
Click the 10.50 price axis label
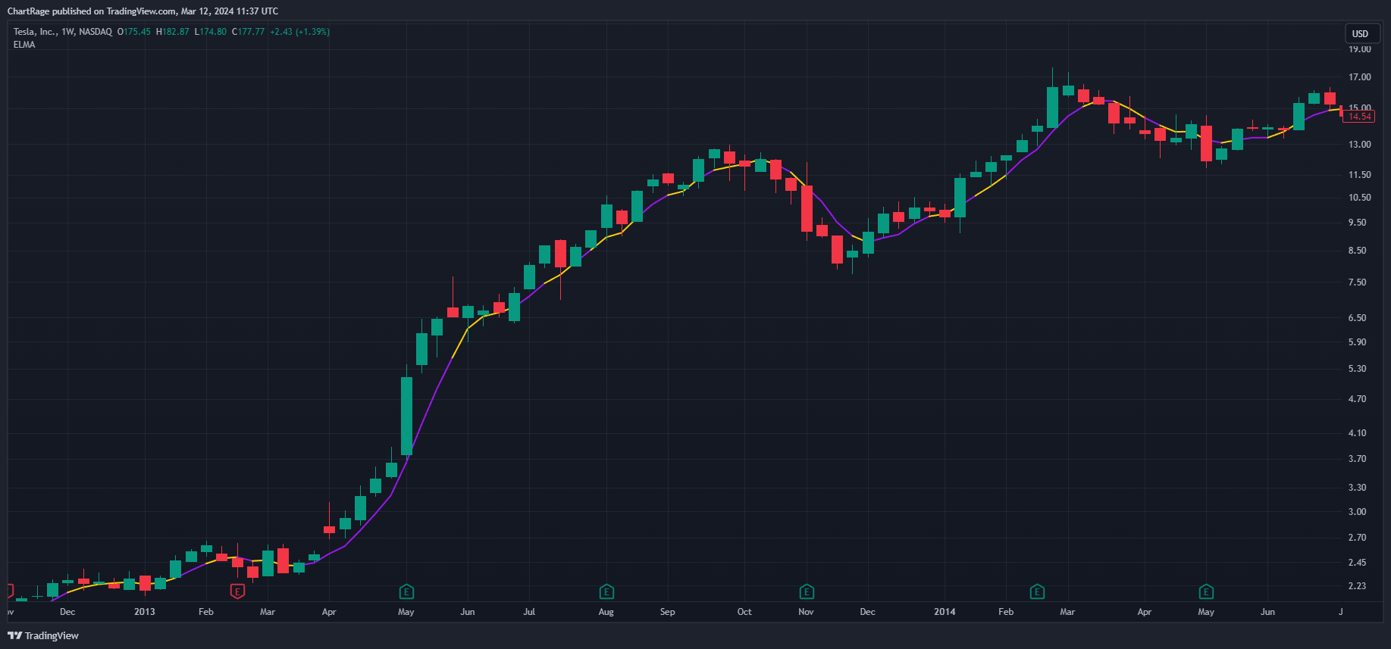[x=1360, y=198]
